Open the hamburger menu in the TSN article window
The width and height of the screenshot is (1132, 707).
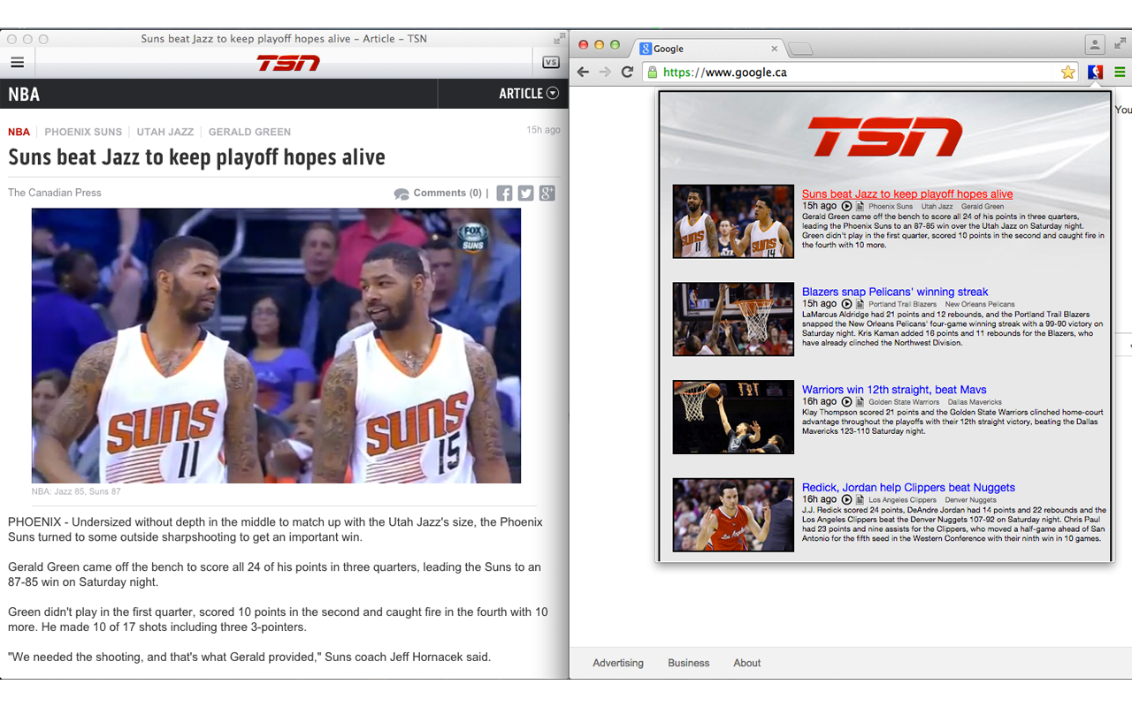pos(17,63)
